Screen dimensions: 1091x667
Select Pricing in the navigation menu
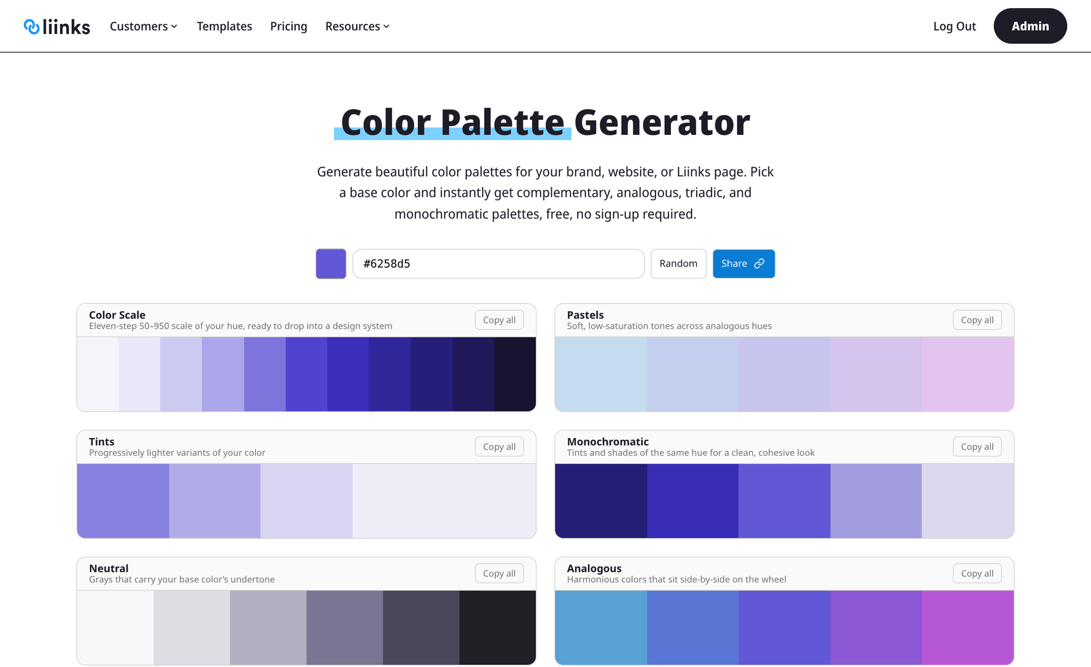(x=288, y=26)
